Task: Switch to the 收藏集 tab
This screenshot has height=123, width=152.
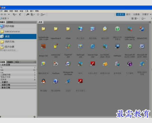Action: [x=10, y=62]
